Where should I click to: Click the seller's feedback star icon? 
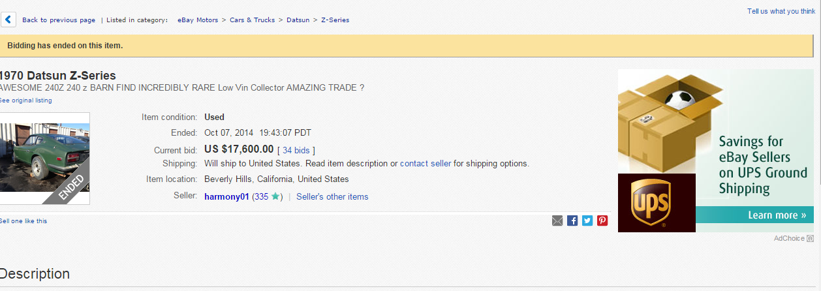pos(275,196)
